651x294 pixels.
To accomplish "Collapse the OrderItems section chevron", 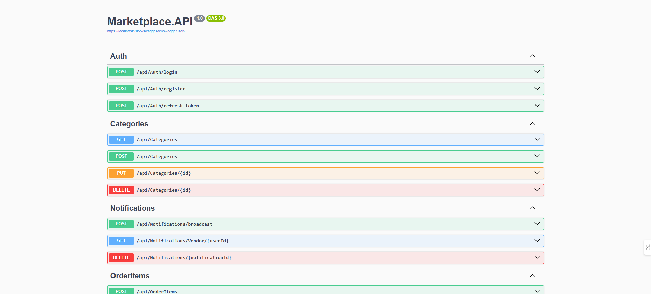I will click(532, 276).
